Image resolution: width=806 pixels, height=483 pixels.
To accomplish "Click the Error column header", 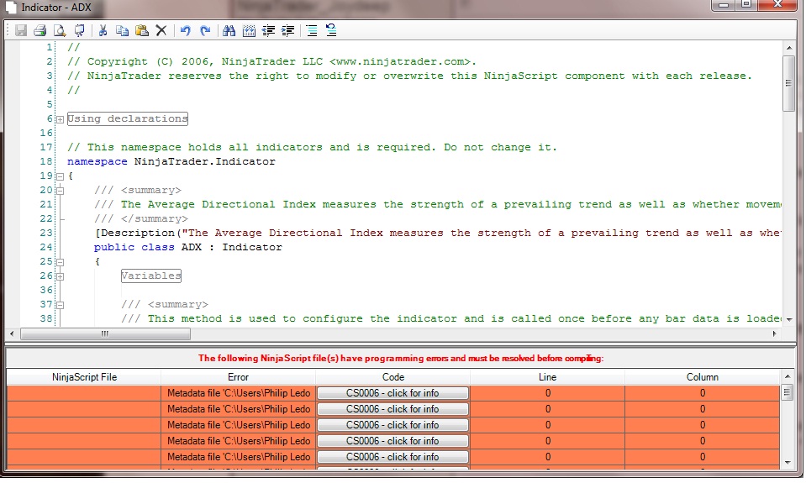I will point(238,377).
